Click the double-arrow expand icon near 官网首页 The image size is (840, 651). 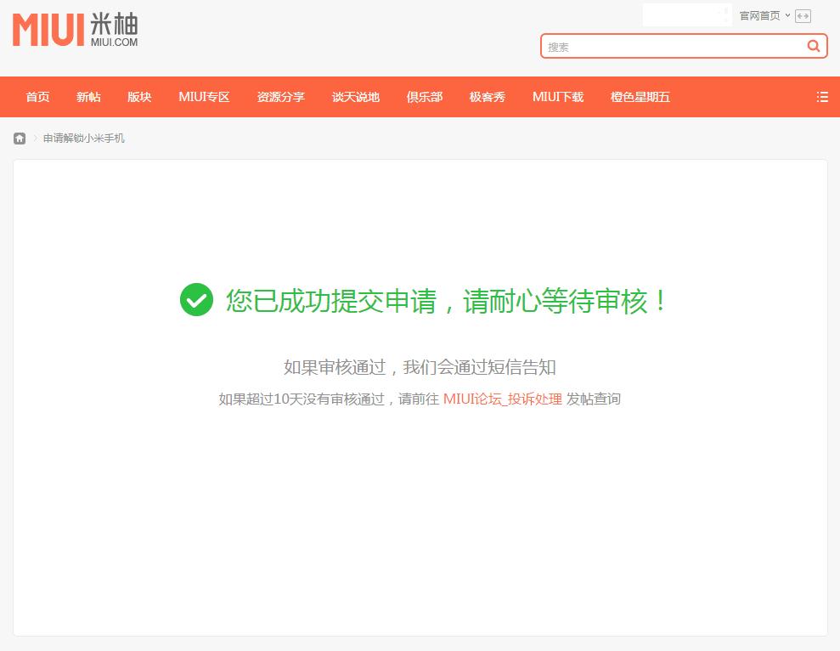pyautogui.click(x=802, y=15)
